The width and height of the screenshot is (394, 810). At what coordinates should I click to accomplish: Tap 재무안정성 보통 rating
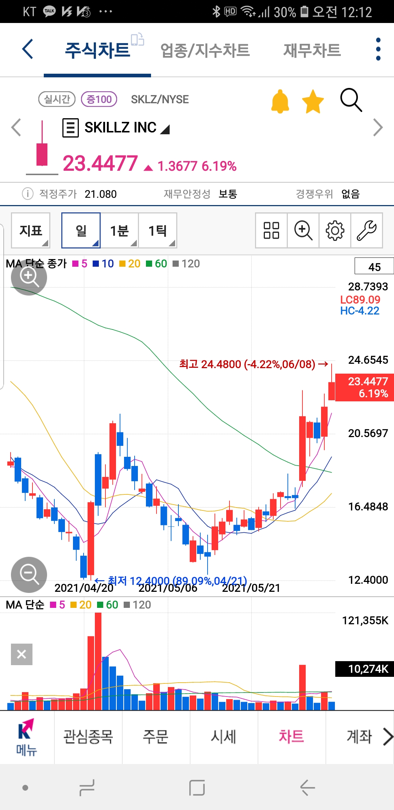pos(200,194)
